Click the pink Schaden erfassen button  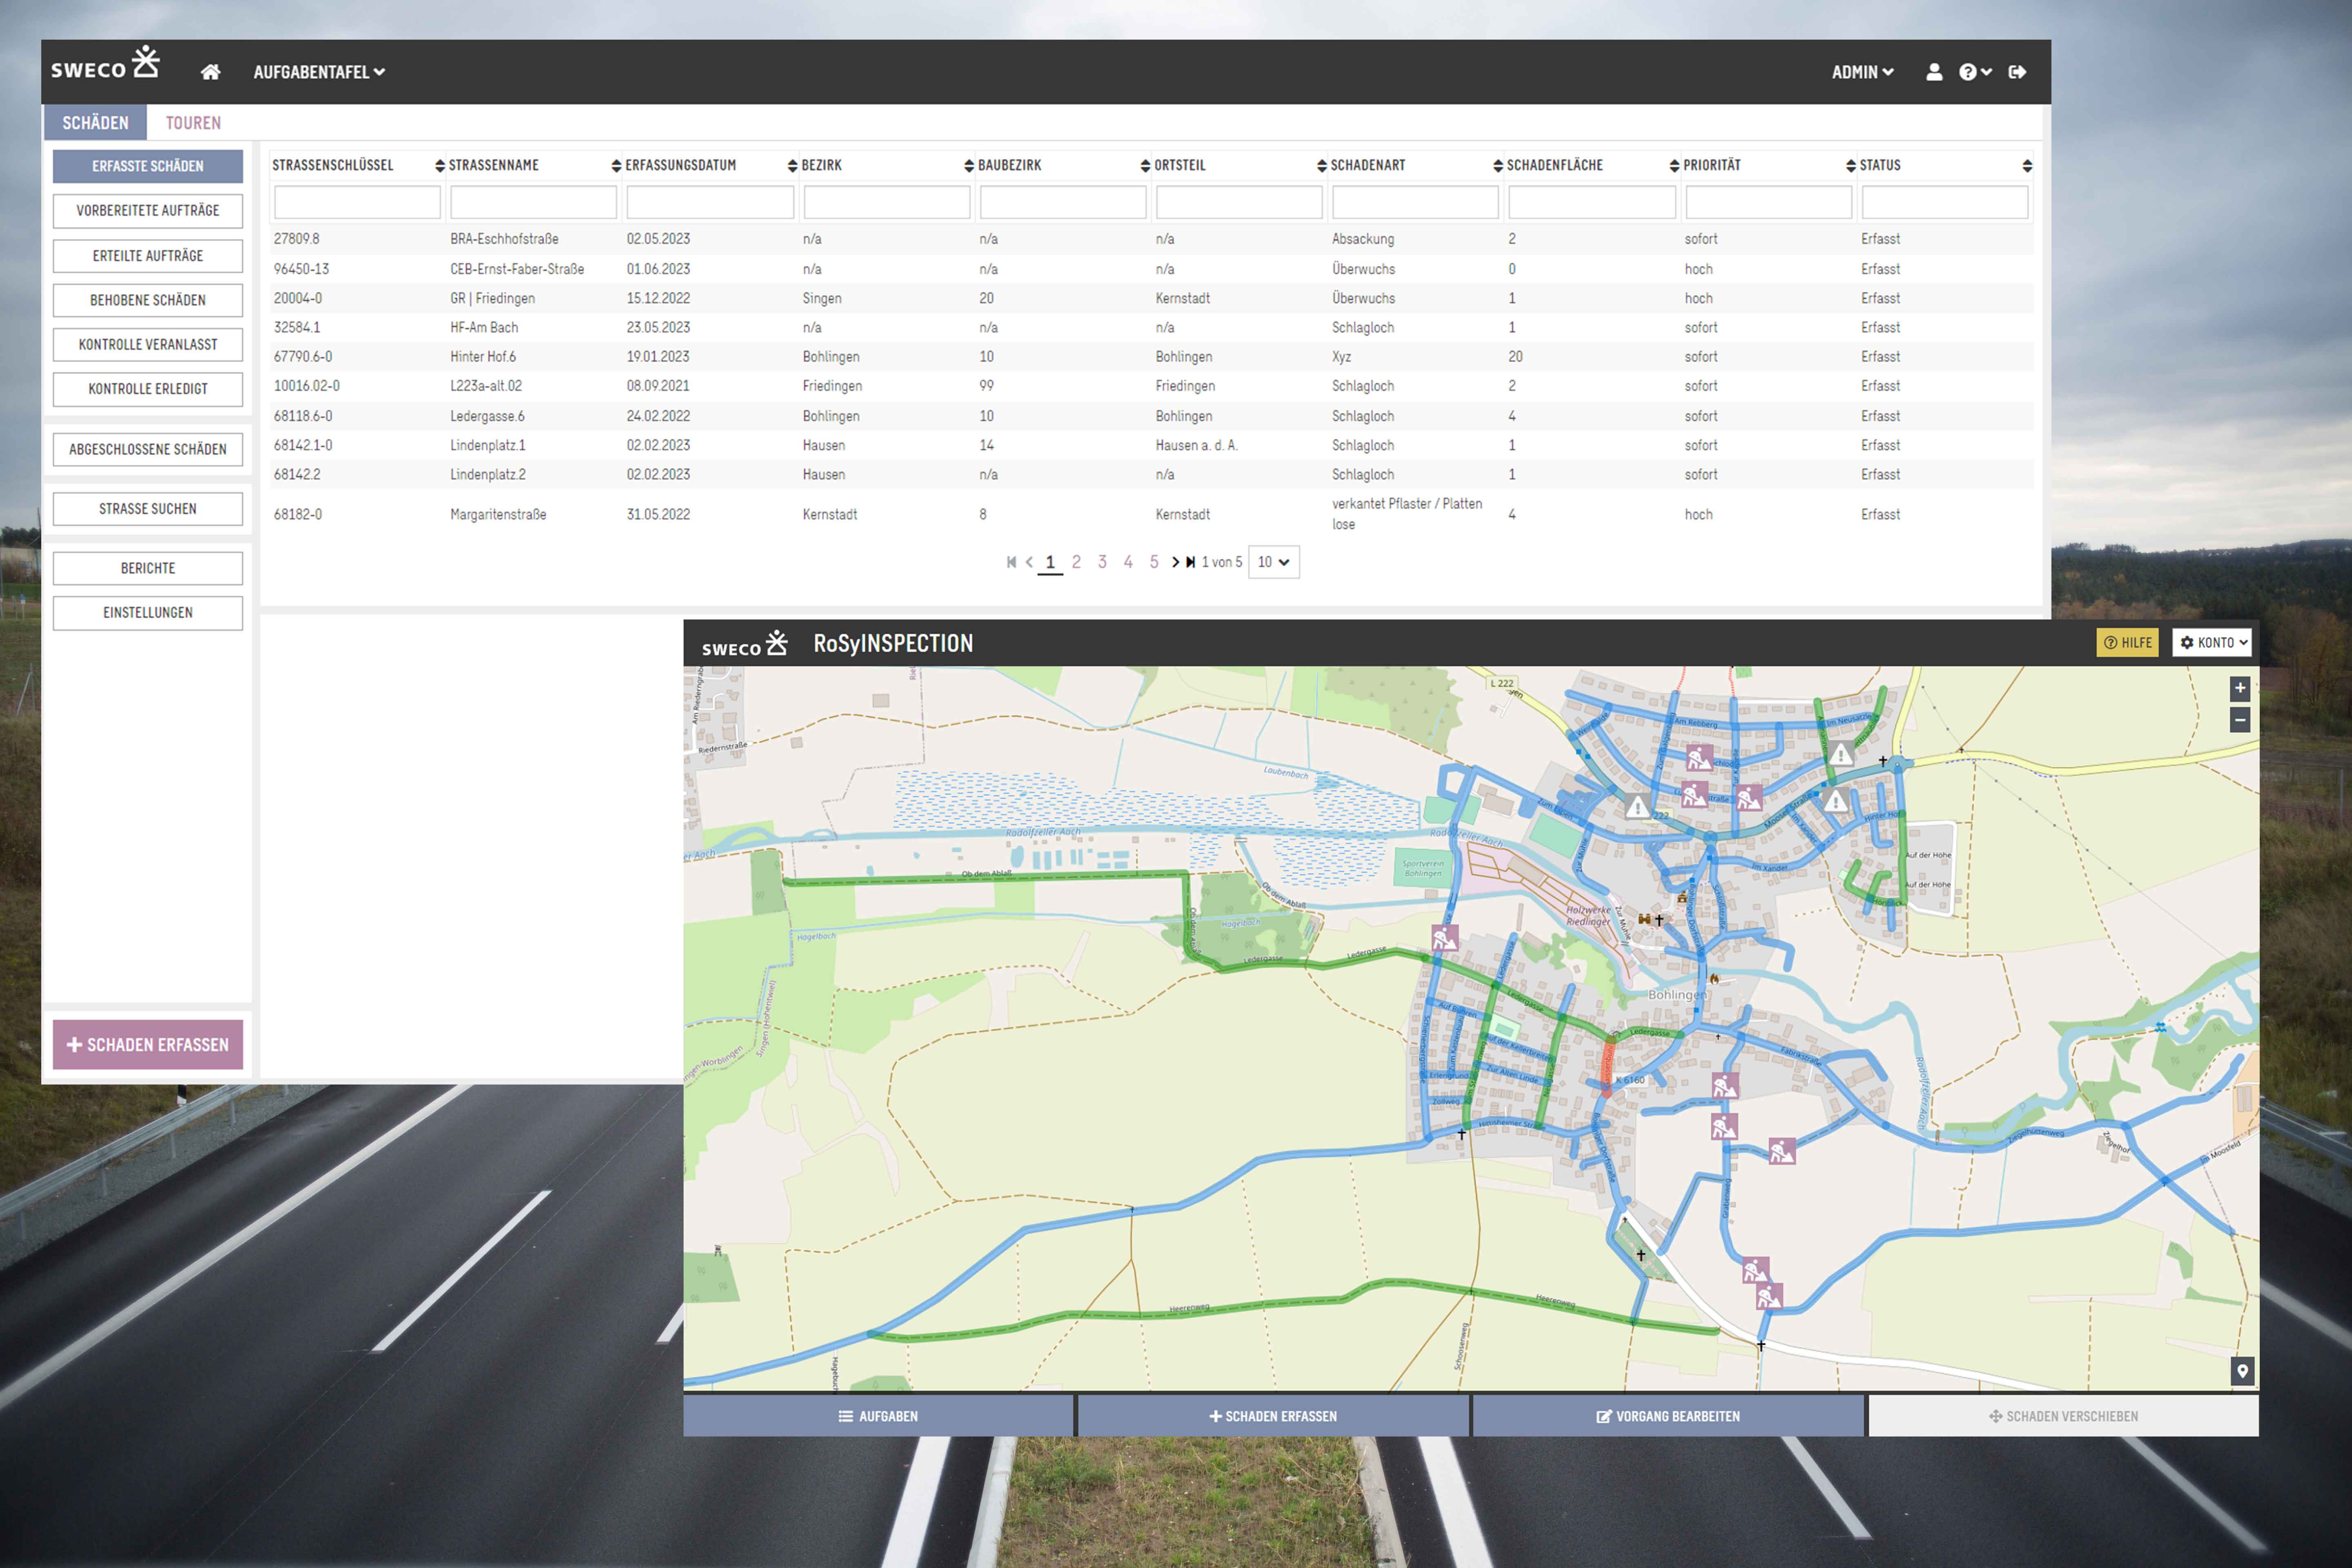[x=148, y=1045]
